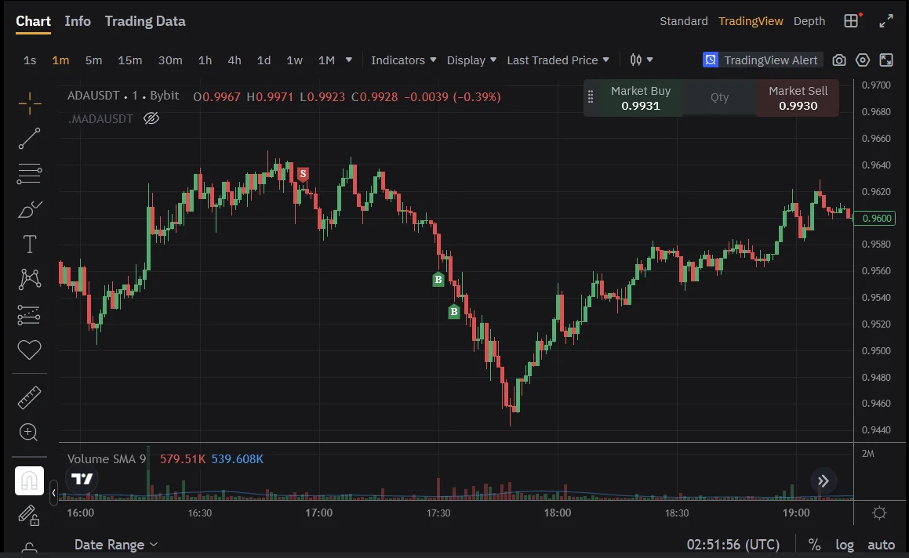Screen dimensions: 909x558
Task: Toggle logarithmic scale
Action: click(845, 545)
